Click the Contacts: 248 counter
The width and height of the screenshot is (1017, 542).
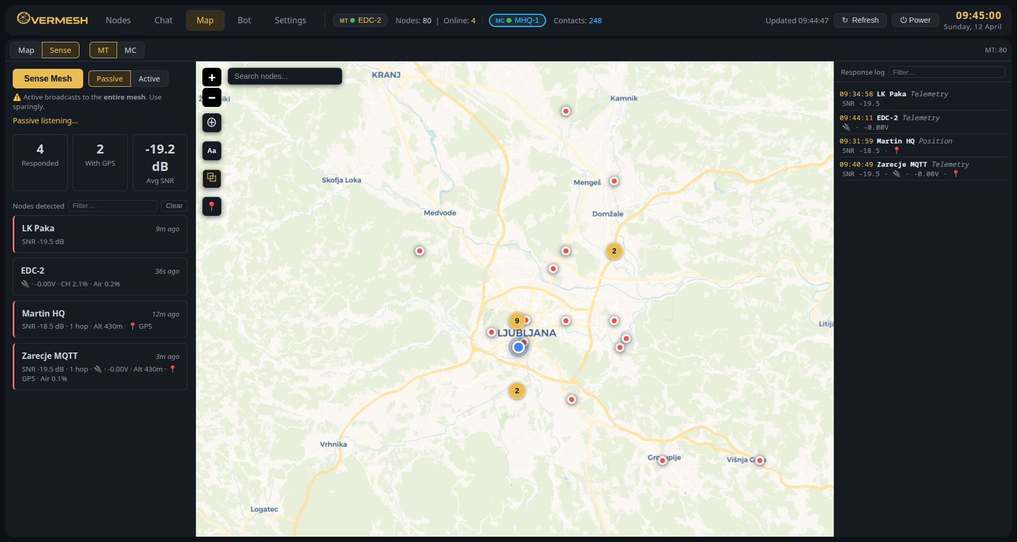click(x=577, y=20)
